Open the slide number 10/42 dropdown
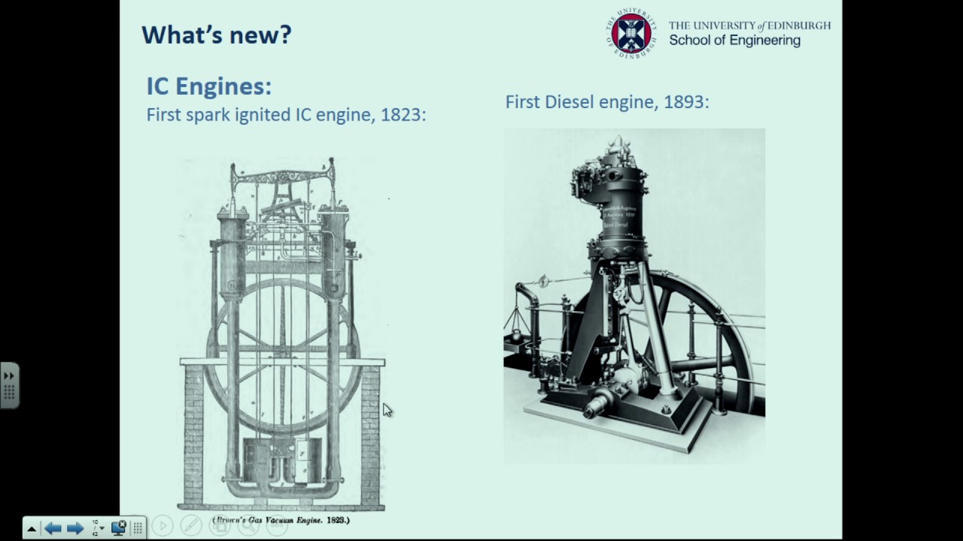Viewport: 963px width, 541px height. click(x=98, y=527)
